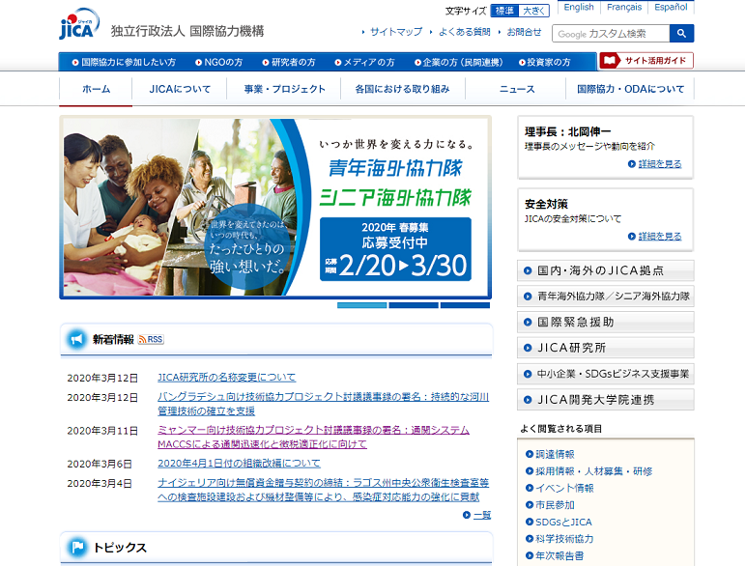Select the ニュース tab
The height and width of the screenshot is (566, 746).
(517, 89)
